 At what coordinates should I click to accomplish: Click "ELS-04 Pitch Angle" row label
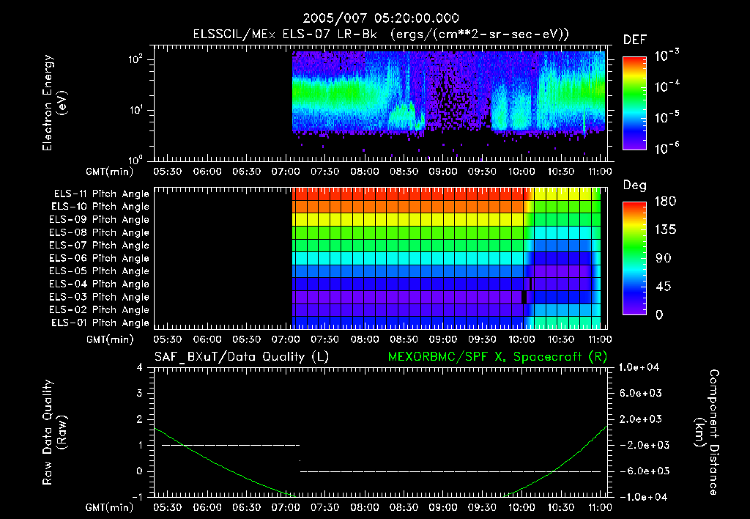click(x=100, y=284)
